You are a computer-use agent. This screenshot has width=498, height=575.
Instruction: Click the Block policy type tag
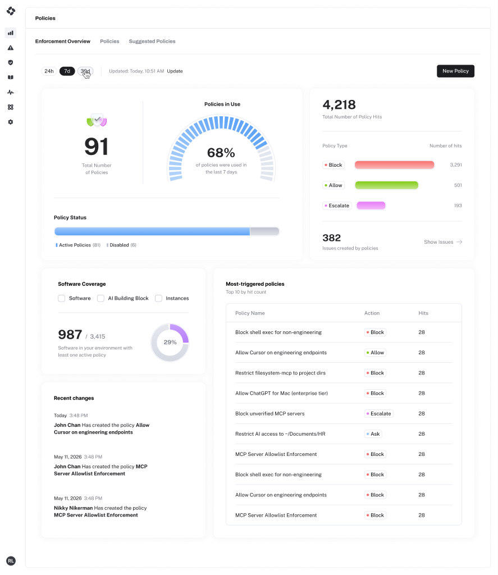point(333,165)
